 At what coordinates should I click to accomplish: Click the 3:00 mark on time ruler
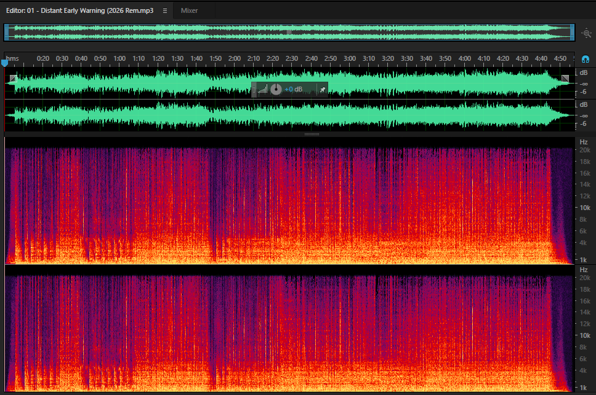350,58
